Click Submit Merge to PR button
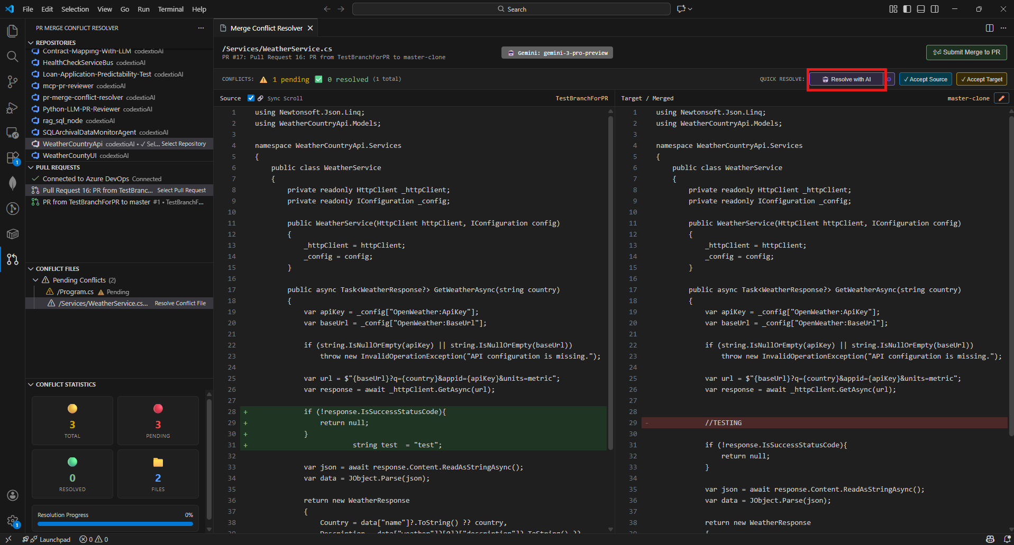The image size is (1014, 545). coord(966,52)
